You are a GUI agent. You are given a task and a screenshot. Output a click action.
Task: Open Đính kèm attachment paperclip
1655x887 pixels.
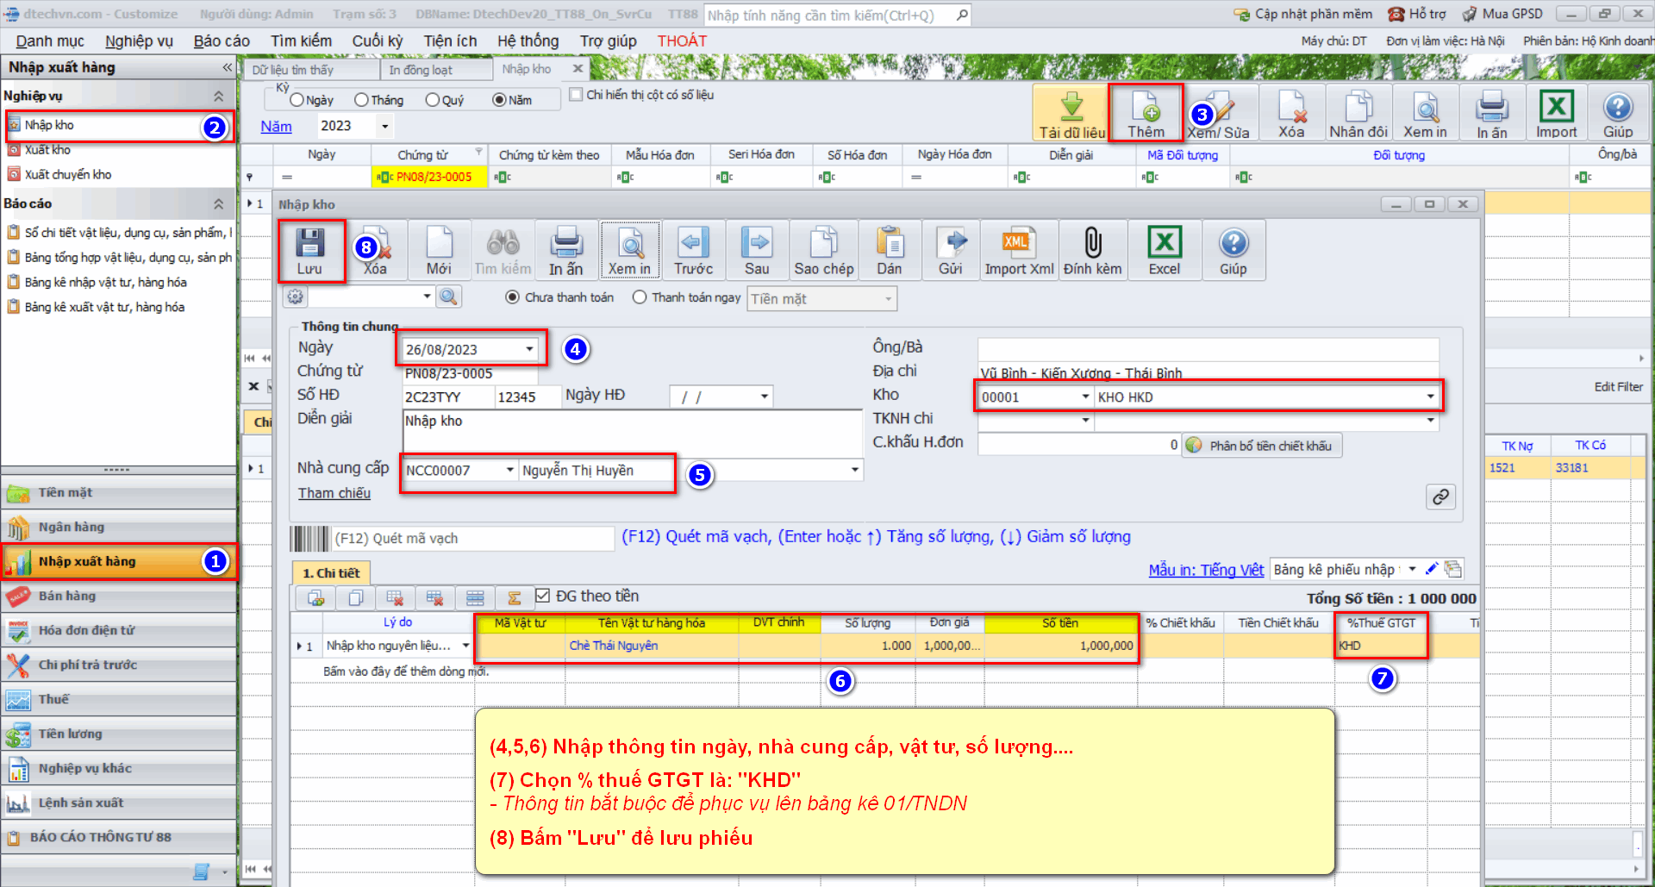click(x=1092, y=250)
